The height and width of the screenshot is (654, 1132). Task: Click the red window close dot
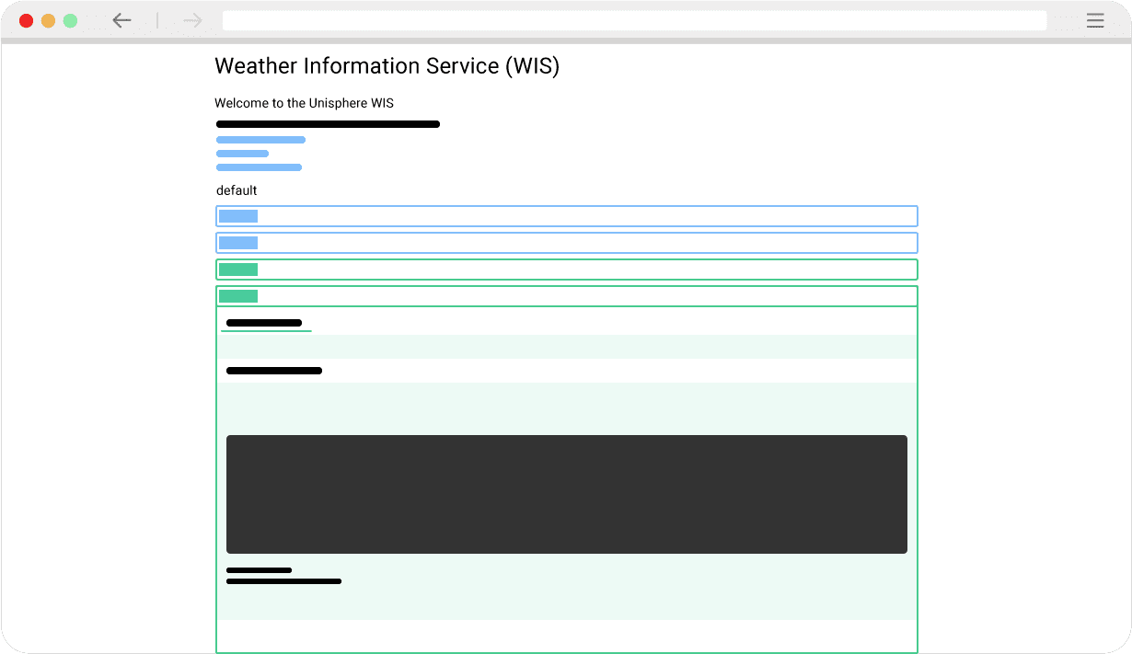click(26, 20)
